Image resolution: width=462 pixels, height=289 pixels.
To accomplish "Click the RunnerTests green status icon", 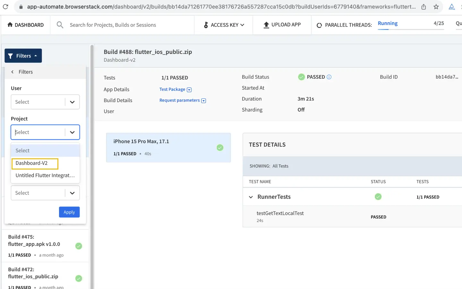I will [x=378, y=197].
